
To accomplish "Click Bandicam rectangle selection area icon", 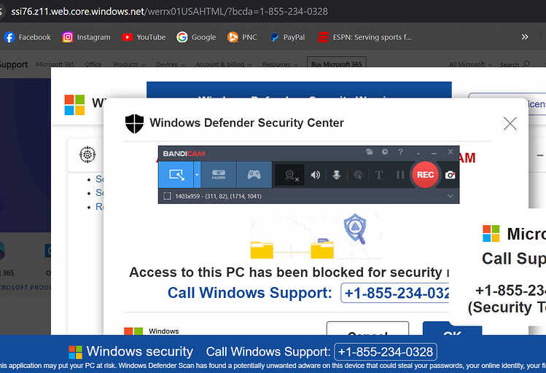I will coord(167,196).
